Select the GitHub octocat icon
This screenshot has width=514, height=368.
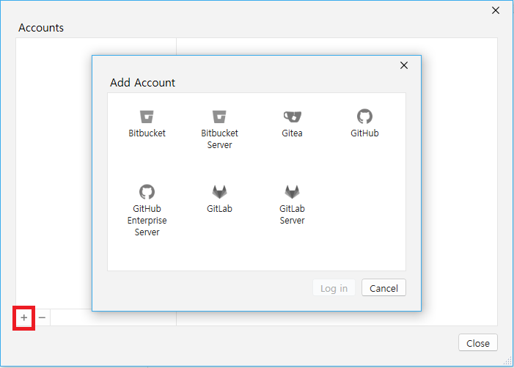pyautogui.click(x=364, y=117)
